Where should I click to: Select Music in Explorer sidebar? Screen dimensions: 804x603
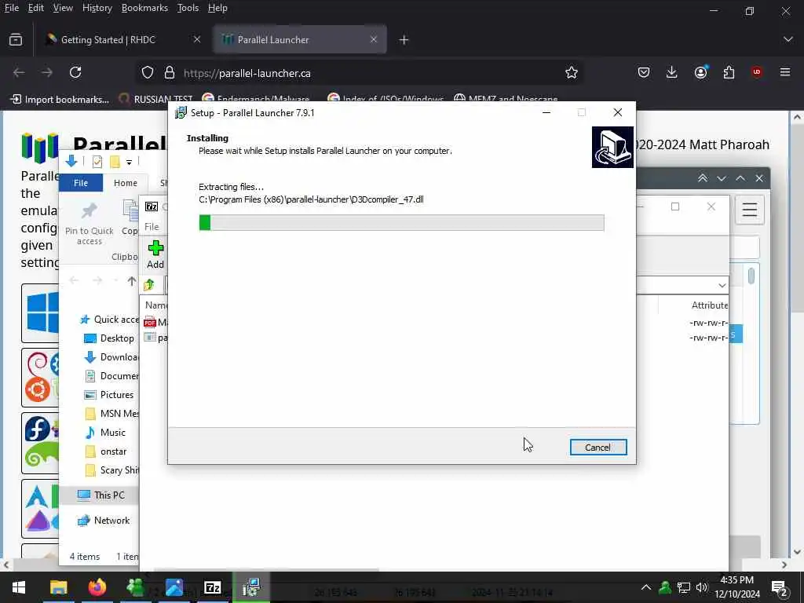(x=106, y=433)
